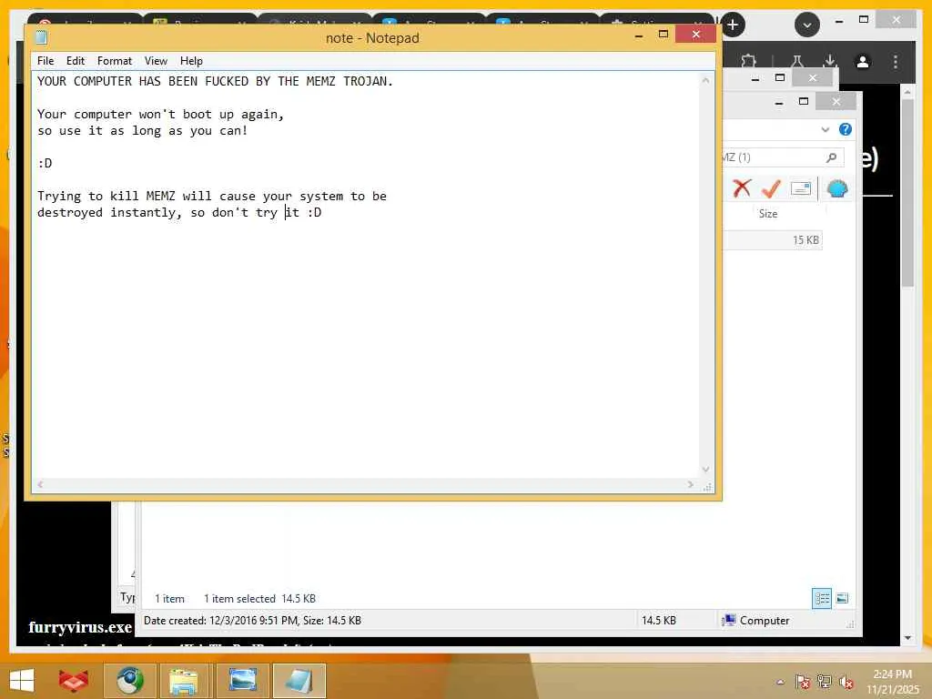Screen dimensions: 932x699
Task: Open Explorer help question mark icon
Action: (845, 129)
